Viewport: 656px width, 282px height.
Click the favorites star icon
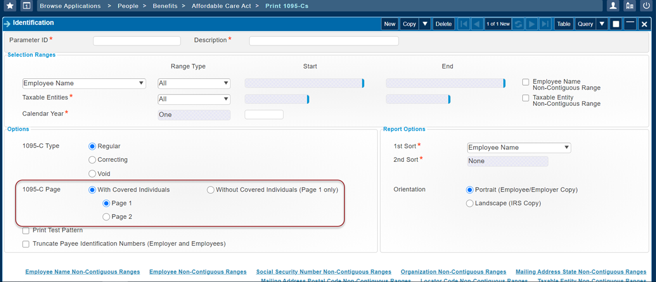pyautogui.click(x=10, y=6)
